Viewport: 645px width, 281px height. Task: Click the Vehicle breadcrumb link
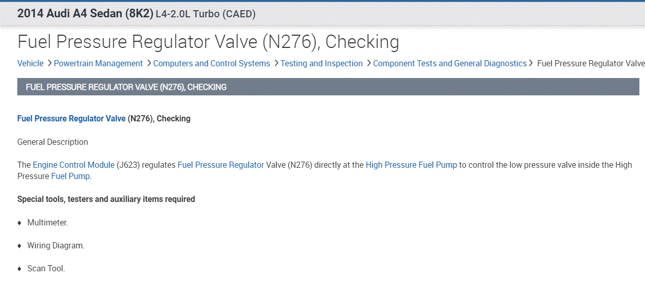[31, 64]
